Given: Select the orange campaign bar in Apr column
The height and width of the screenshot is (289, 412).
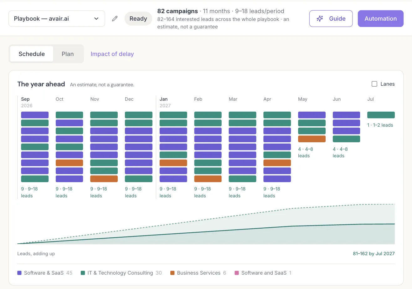Looking at the screenshot, I should tap(277, 163).
